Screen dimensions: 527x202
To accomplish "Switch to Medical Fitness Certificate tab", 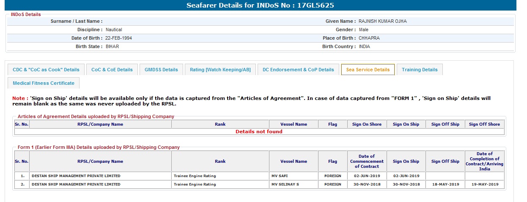I will pyautogui.click(x=44, y=83).
